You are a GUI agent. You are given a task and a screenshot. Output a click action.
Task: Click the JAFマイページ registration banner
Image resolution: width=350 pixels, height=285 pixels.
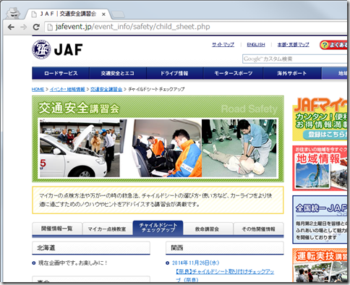pyautogui.click(x=320, y=119)
